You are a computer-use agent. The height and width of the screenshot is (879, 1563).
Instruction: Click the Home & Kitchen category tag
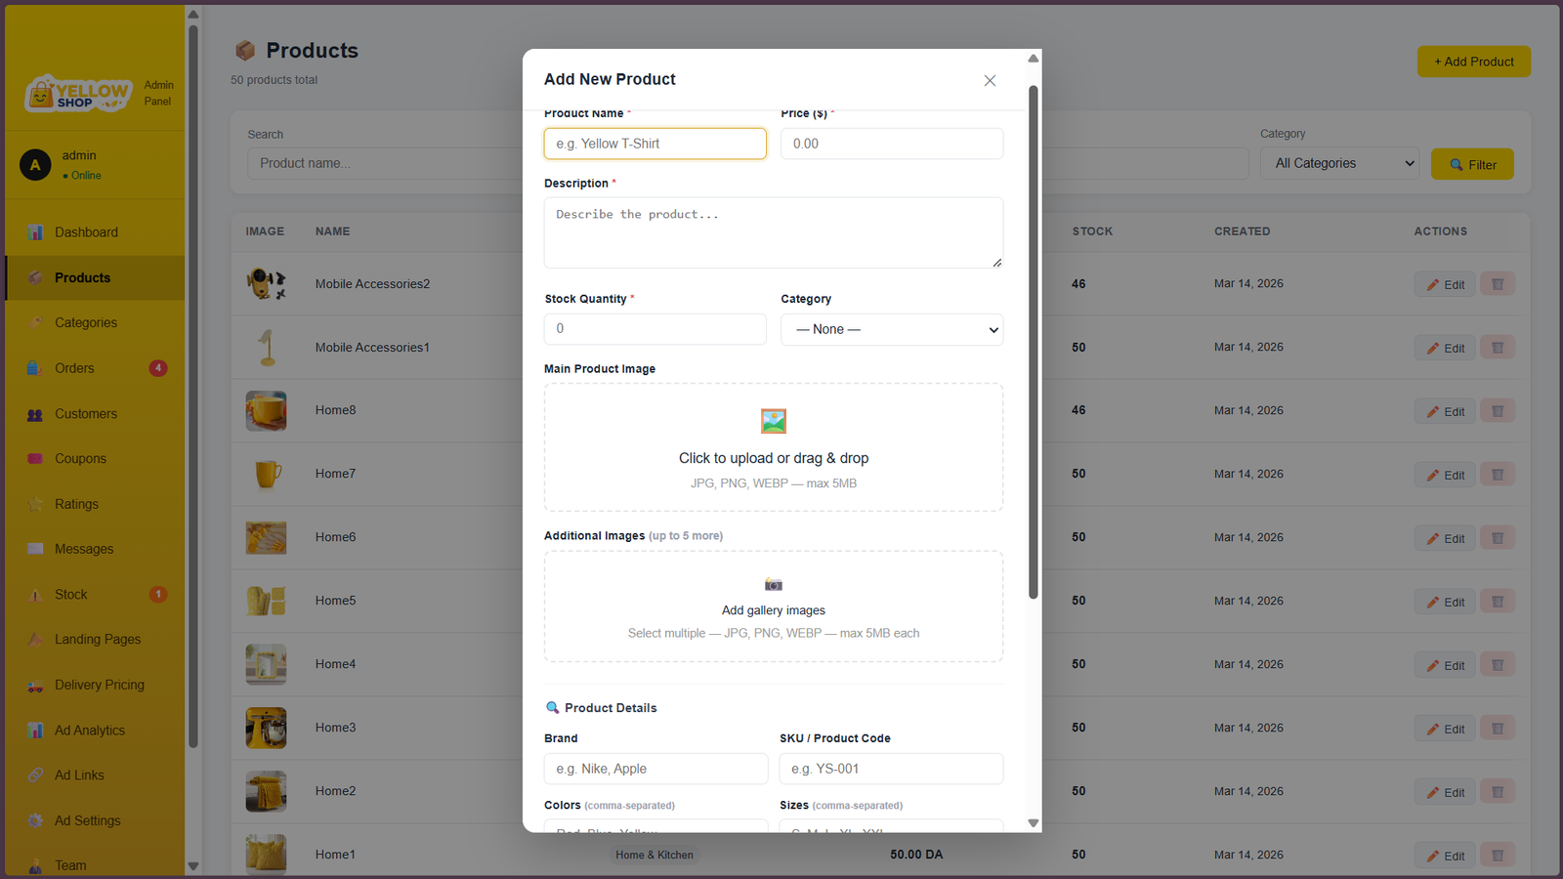click(654, 855)
